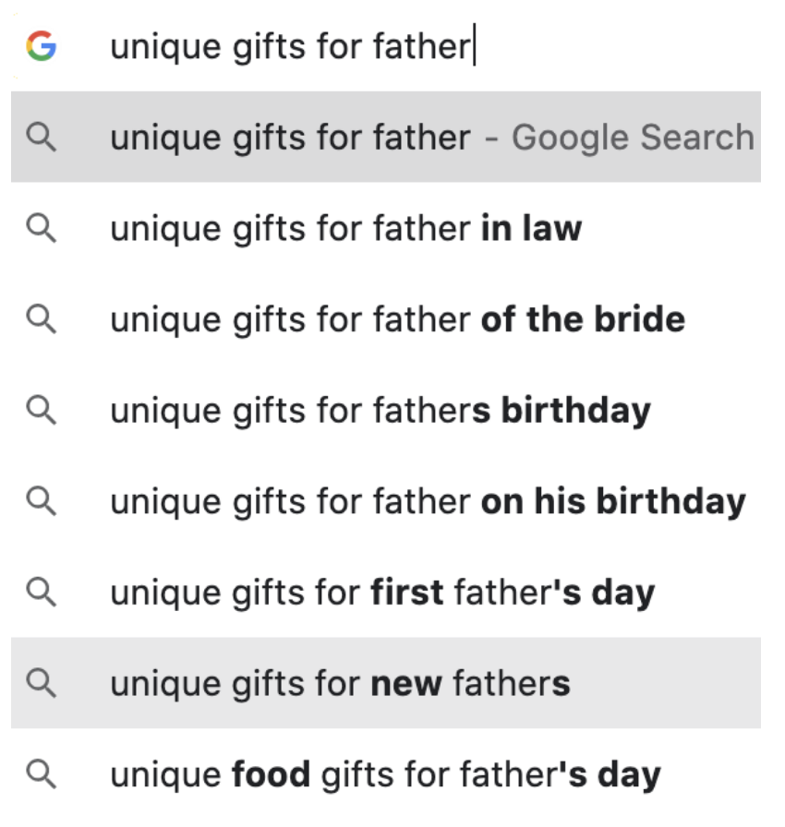
Task: Open suggestion 'unique gifts for first father's day'
Action: pyautogui.click(x=386, y=593)
